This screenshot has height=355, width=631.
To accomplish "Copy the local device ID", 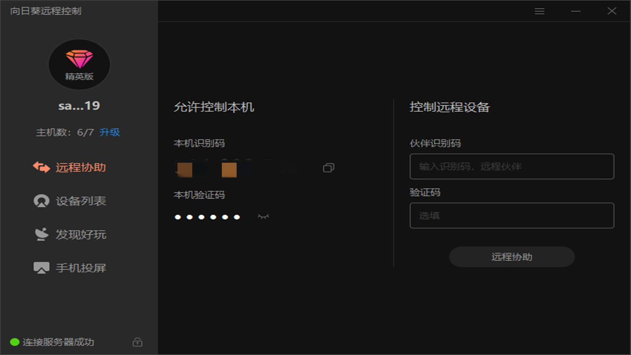I will [328, 168].
